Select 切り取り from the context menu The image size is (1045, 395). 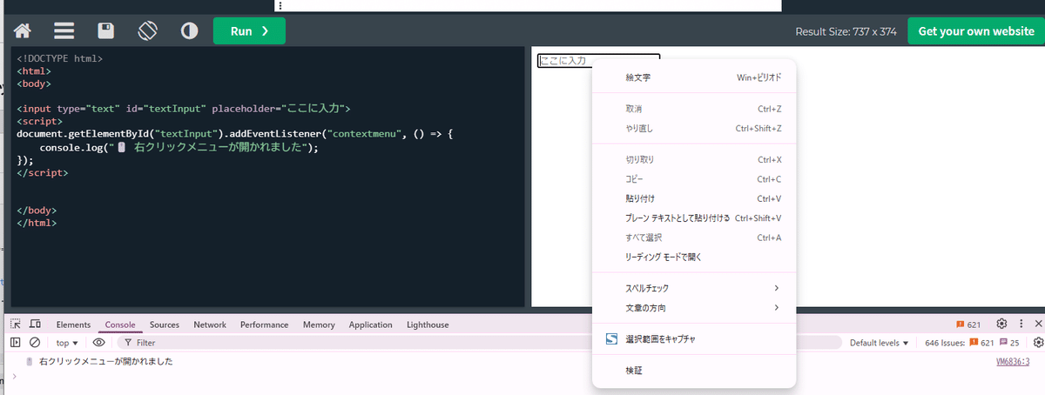coord(693,160)
